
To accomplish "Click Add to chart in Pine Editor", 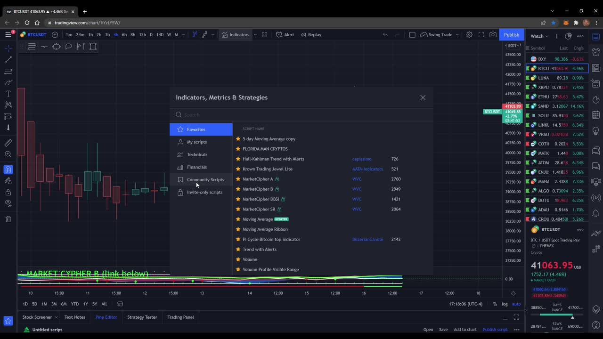I will [465, 330].
